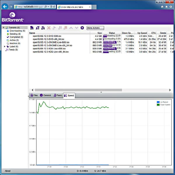Screen dimensions: 175x175
Task: Click the Down Speed green legend swatch
Action: [x=158, y=105]
